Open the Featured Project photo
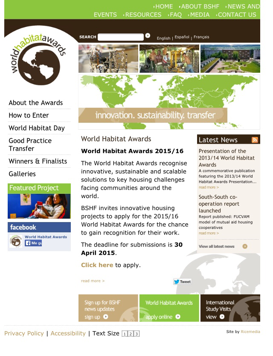273x356 pixels. click(x=39, y=206)
